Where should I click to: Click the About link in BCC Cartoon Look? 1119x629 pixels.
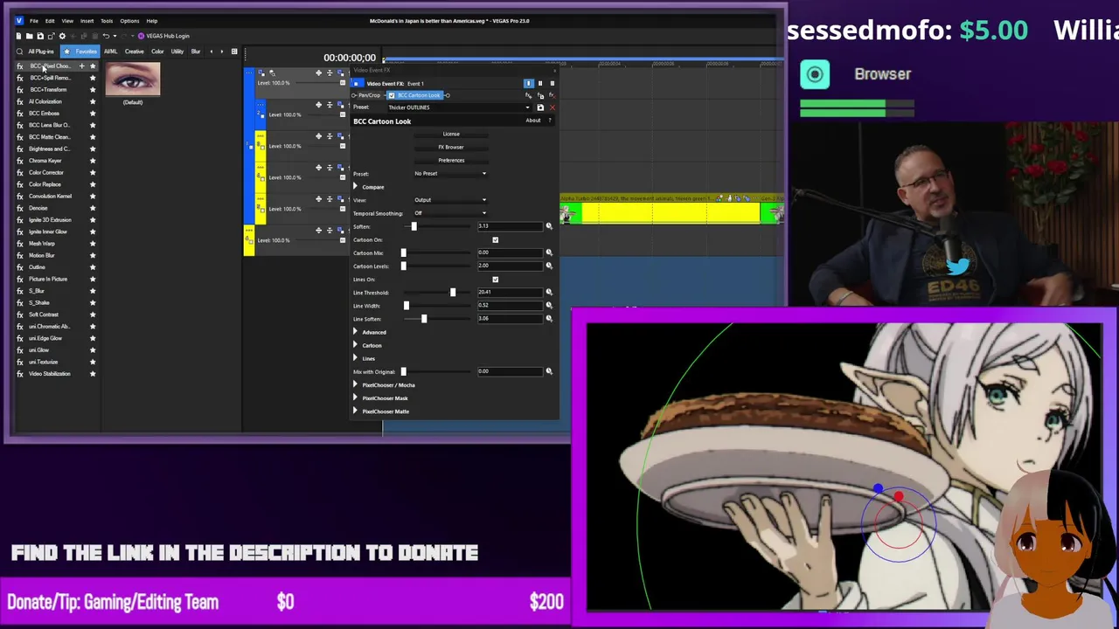coord(532,121)
